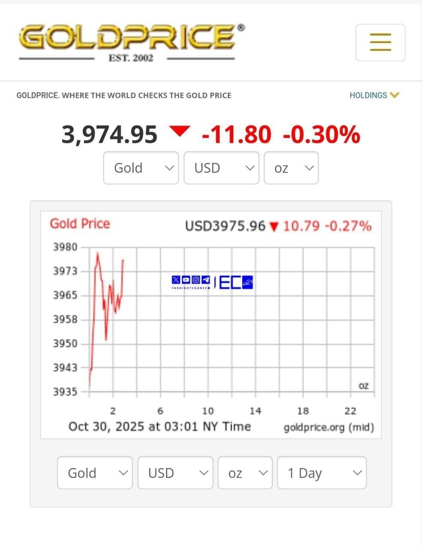Click the Telegram icon on chart
Screen dimensions: 422x549
click(206, 280)
